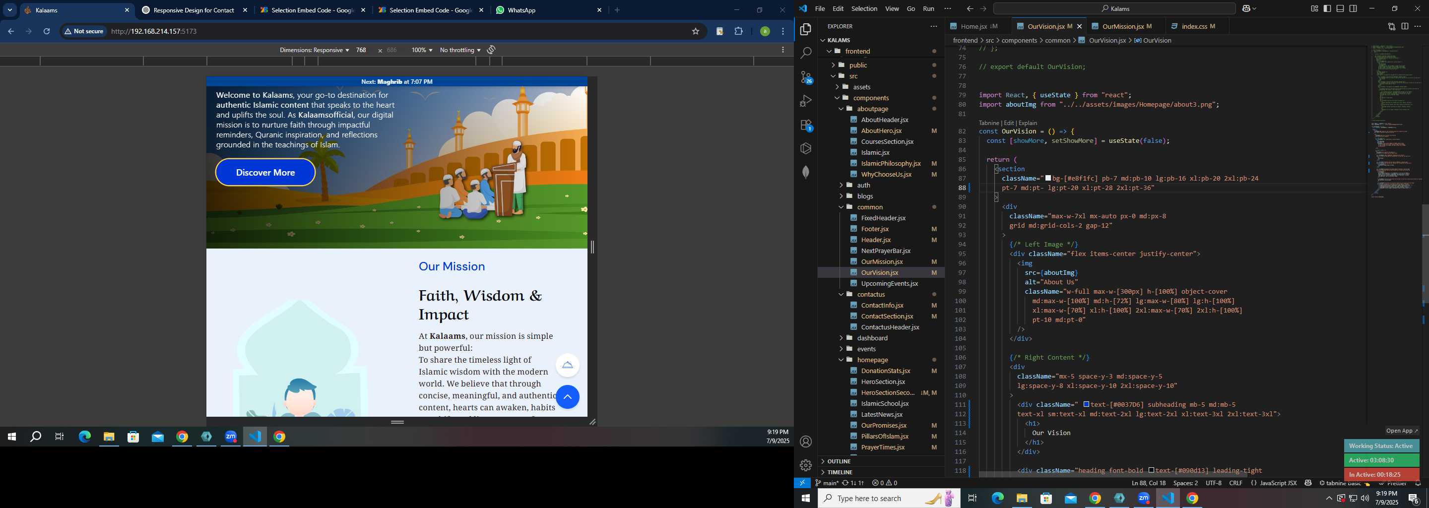1429x508 pixels.
Task: Open the Run menu in VS Code
Action: (x=929, y=9)
